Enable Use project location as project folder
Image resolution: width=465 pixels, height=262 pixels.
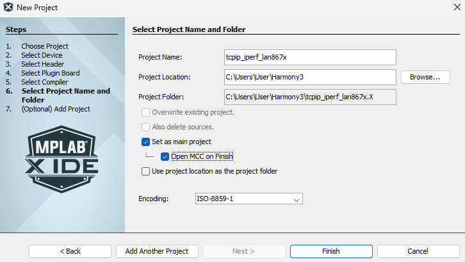point(146,171)
